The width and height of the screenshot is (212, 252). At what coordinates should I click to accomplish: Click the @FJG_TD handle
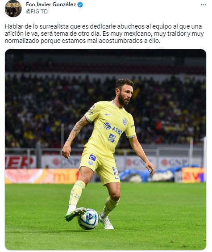tap(37, 12)
